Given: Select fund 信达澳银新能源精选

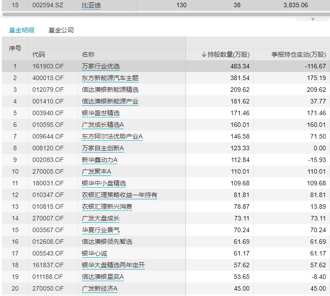Looking at the screenshot, I should pos(110,90).
